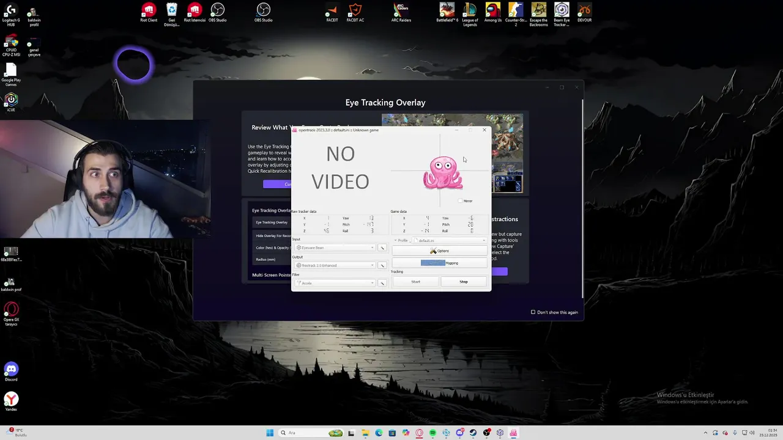783x440 pixels.
Task: Open input tracker settings next to Eyeware Beam
Action: (x=382, y=248)
